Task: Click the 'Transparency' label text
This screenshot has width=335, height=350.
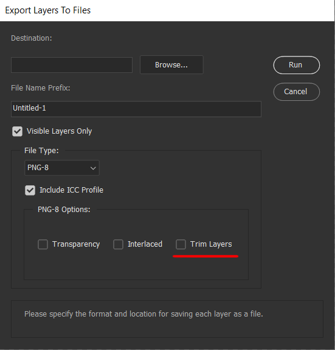Action: click(76, 244)
